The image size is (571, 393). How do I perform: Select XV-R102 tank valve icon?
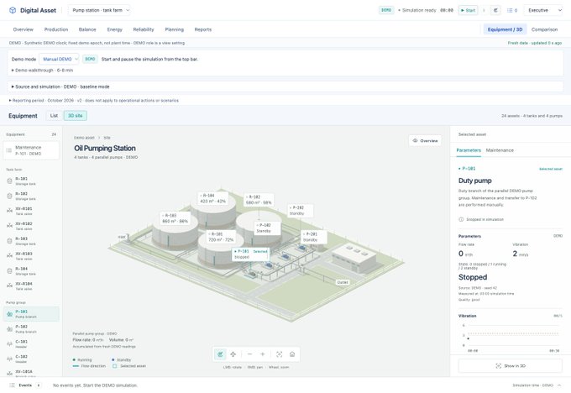tap(9, 226)
